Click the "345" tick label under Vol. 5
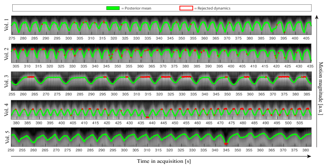Image resolution: width=329 pixels, height=166 pixels. point(226,150)
